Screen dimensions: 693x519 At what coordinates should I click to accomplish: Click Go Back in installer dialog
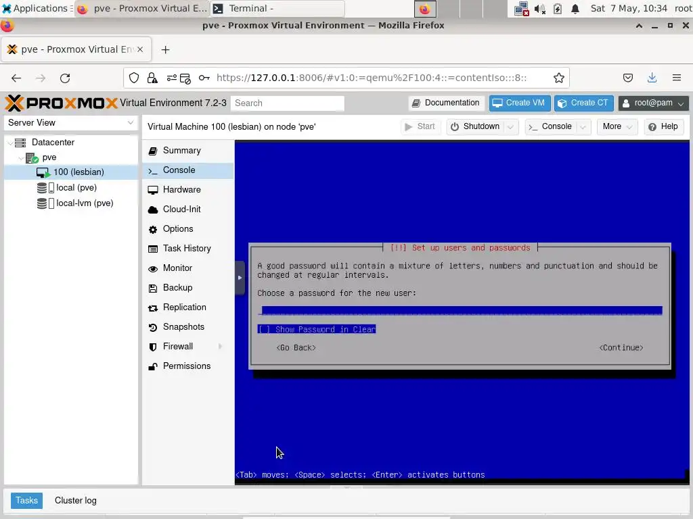click(296, 348)
